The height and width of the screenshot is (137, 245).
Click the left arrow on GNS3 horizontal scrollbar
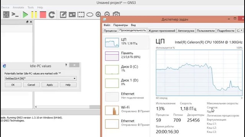(x=36, y=107)
